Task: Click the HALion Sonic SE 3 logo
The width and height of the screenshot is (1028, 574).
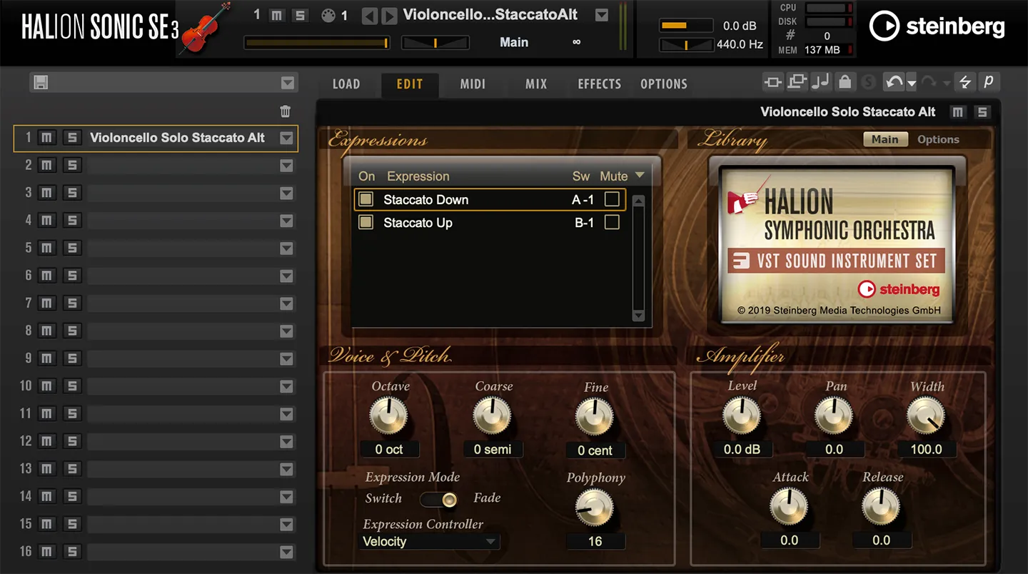Action: (x=99, y=28)
